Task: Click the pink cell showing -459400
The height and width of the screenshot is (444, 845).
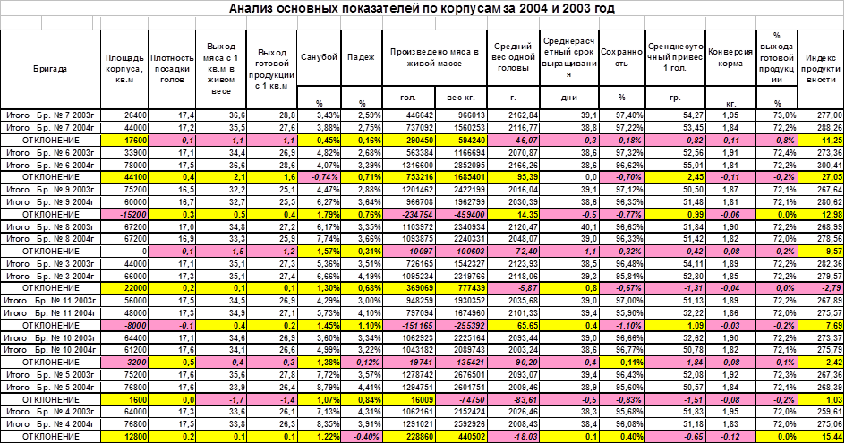Action: pos(464,215)
